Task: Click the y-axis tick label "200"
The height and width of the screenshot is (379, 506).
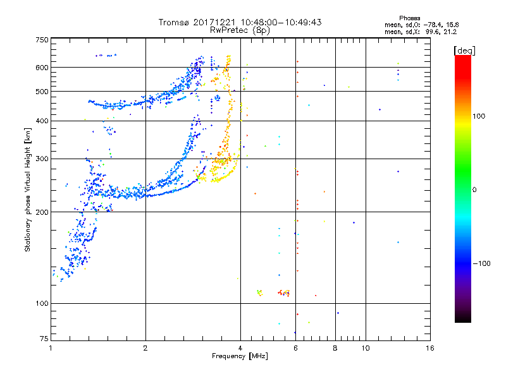Action: [x=42, y=212]
